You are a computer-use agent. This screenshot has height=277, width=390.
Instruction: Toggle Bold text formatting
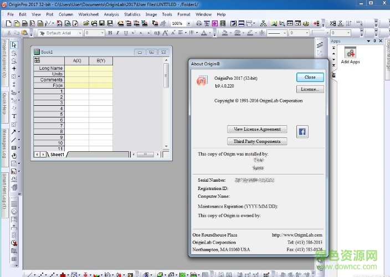point(110,33)
